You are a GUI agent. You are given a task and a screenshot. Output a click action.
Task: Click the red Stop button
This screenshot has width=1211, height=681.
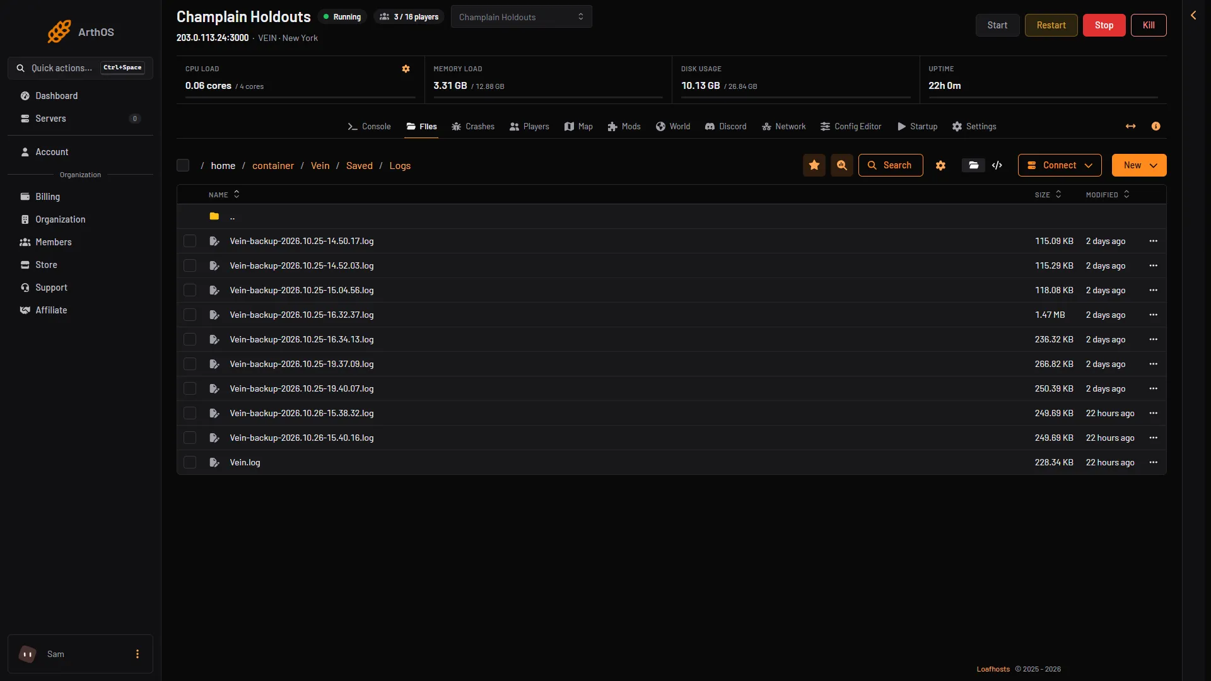click(x=1104, y=25)
